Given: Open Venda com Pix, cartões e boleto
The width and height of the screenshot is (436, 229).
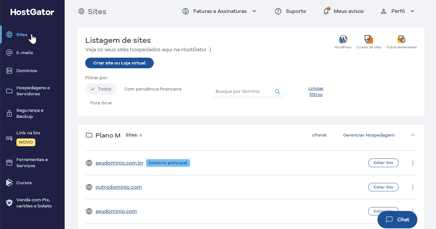Looking at the screenshot, I should coord(34,203).
